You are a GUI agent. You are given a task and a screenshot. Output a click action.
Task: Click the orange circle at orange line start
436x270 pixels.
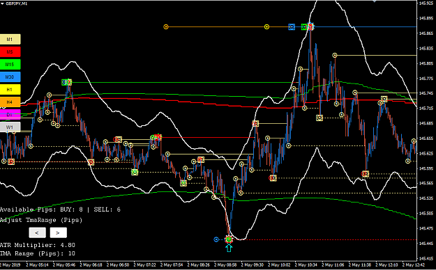pos(166,27)
